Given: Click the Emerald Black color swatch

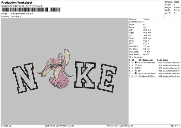Looking at the screenshot, I should (x=136, y=62).
